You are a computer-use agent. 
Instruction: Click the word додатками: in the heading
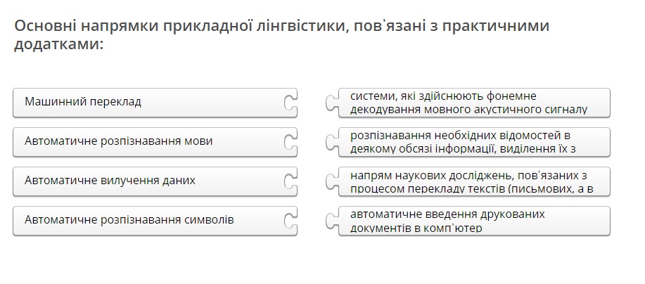59,44
